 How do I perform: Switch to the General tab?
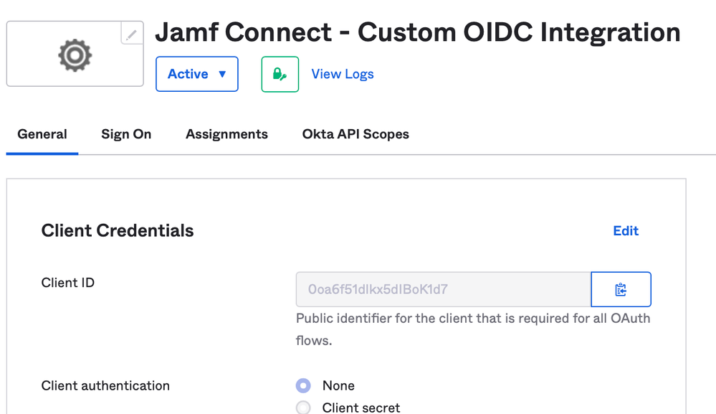[42, 134]
